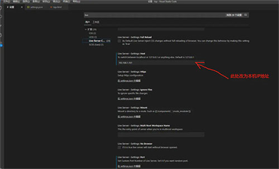Toggle the Full Reload checkbox
Image resolution: width=279 pixels, height=169 pixels.
[120, 41]
